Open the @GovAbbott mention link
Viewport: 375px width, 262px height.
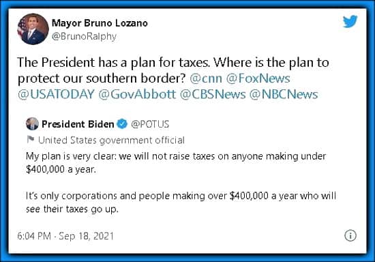click(137, 94)
